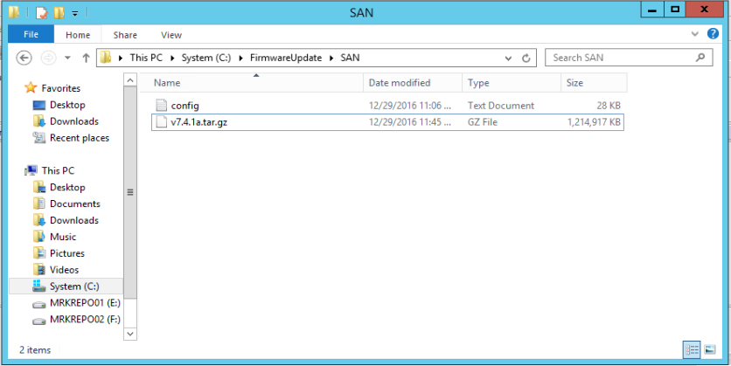Open Recent places in Favorites
The height and width of the screenshot is (366, 731).
click(80, 138)
